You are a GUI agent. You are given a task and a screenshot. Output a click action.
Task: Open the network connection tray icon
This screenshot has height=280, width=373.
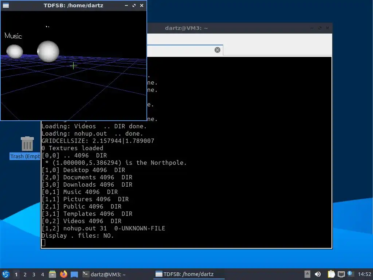tap(341, 274)
